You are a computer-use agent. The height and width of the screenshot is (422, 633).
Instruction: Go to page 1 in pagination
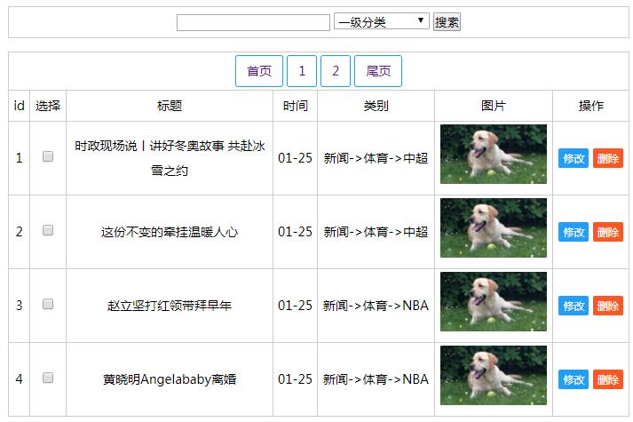click(302, 71)
